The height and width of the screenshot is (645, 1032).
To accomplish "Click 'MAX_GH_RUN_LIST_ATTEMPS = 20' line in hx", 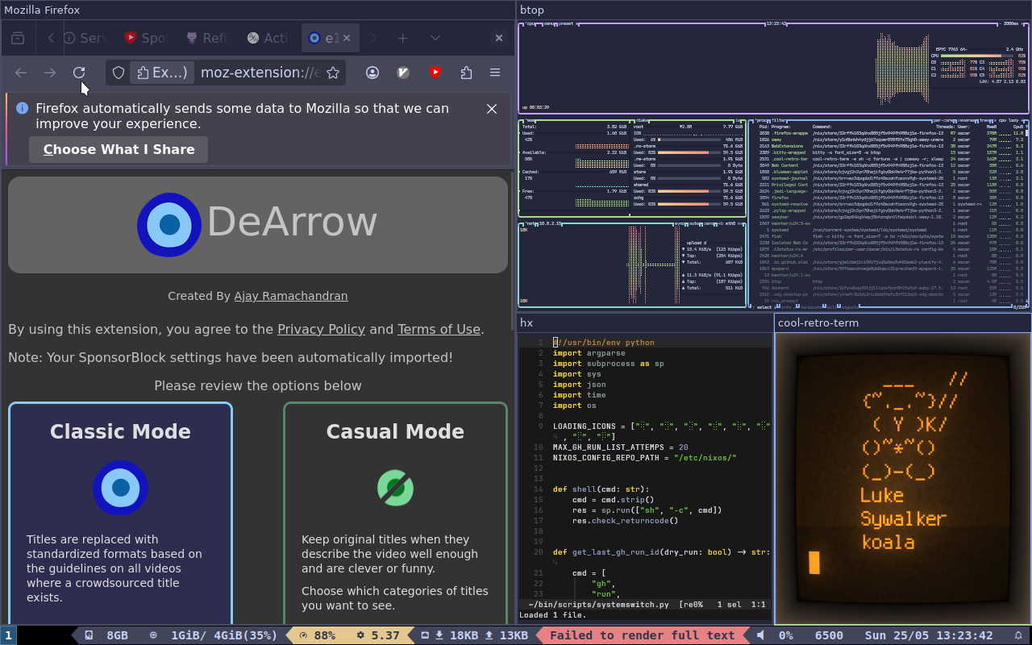I will (x=621, y=447).
